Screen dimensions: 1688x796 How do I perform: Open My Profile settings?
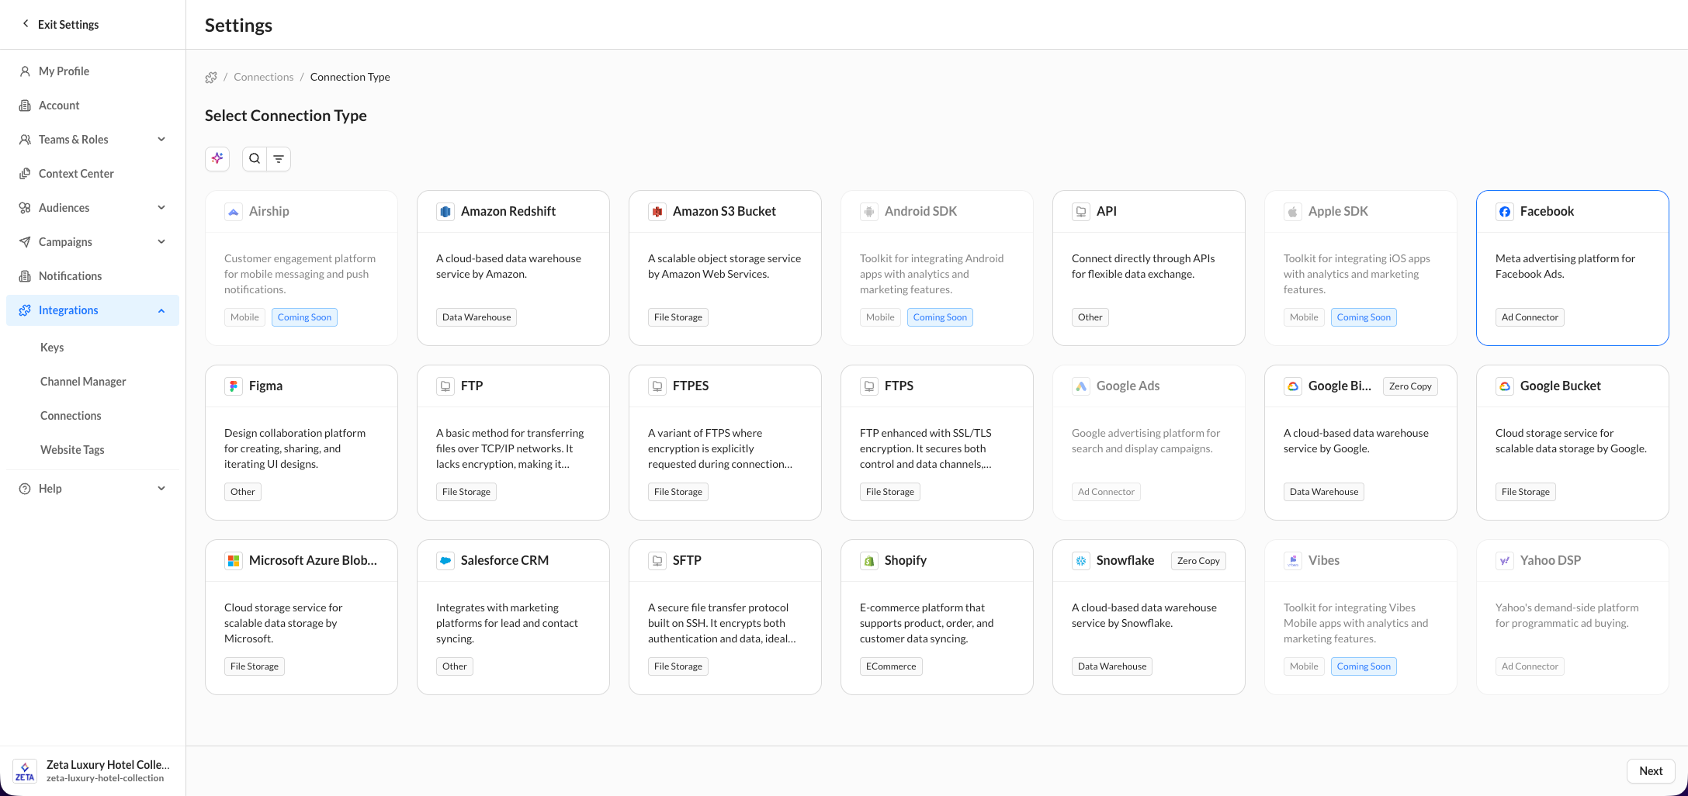click(92, 71)
